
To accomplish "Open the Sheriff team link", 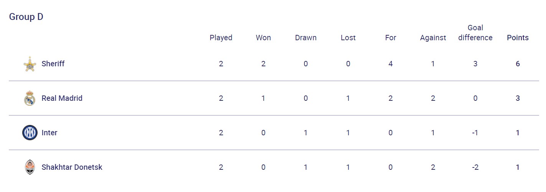I will coord(53,64).
